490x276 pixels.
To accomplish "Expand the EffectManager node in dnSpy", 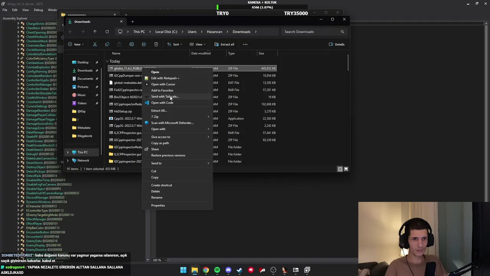I will [x=18, y=219].
